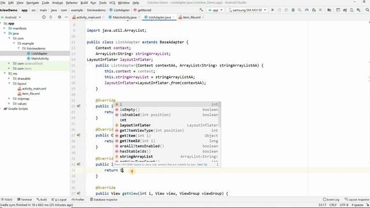This screenshot has width=370, height=208.
Task: Choose layoutInflater from completion list
Action: [x=167, y=125]
